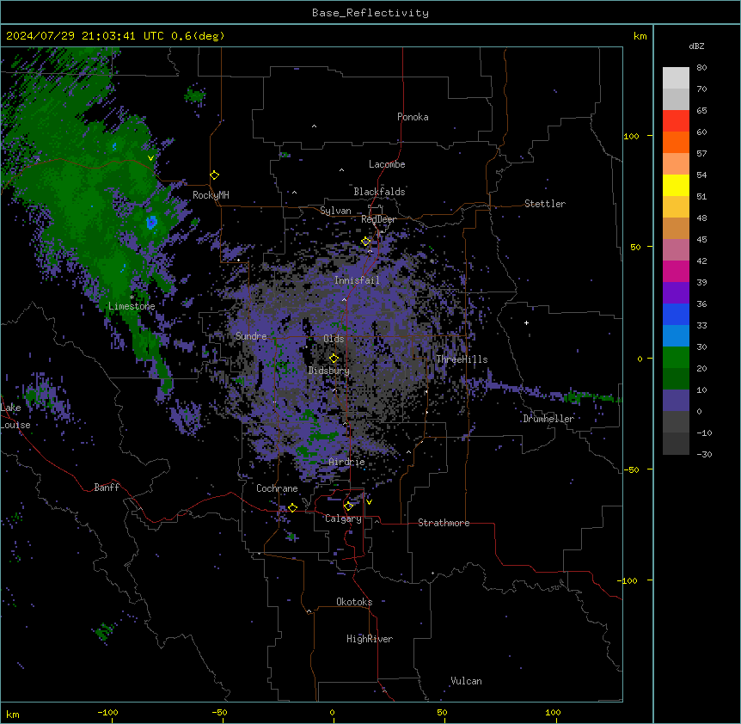Click the blue high-reflectivity cell west of RockyMH
Screen dimensions: 741x724
click(151, 222)
